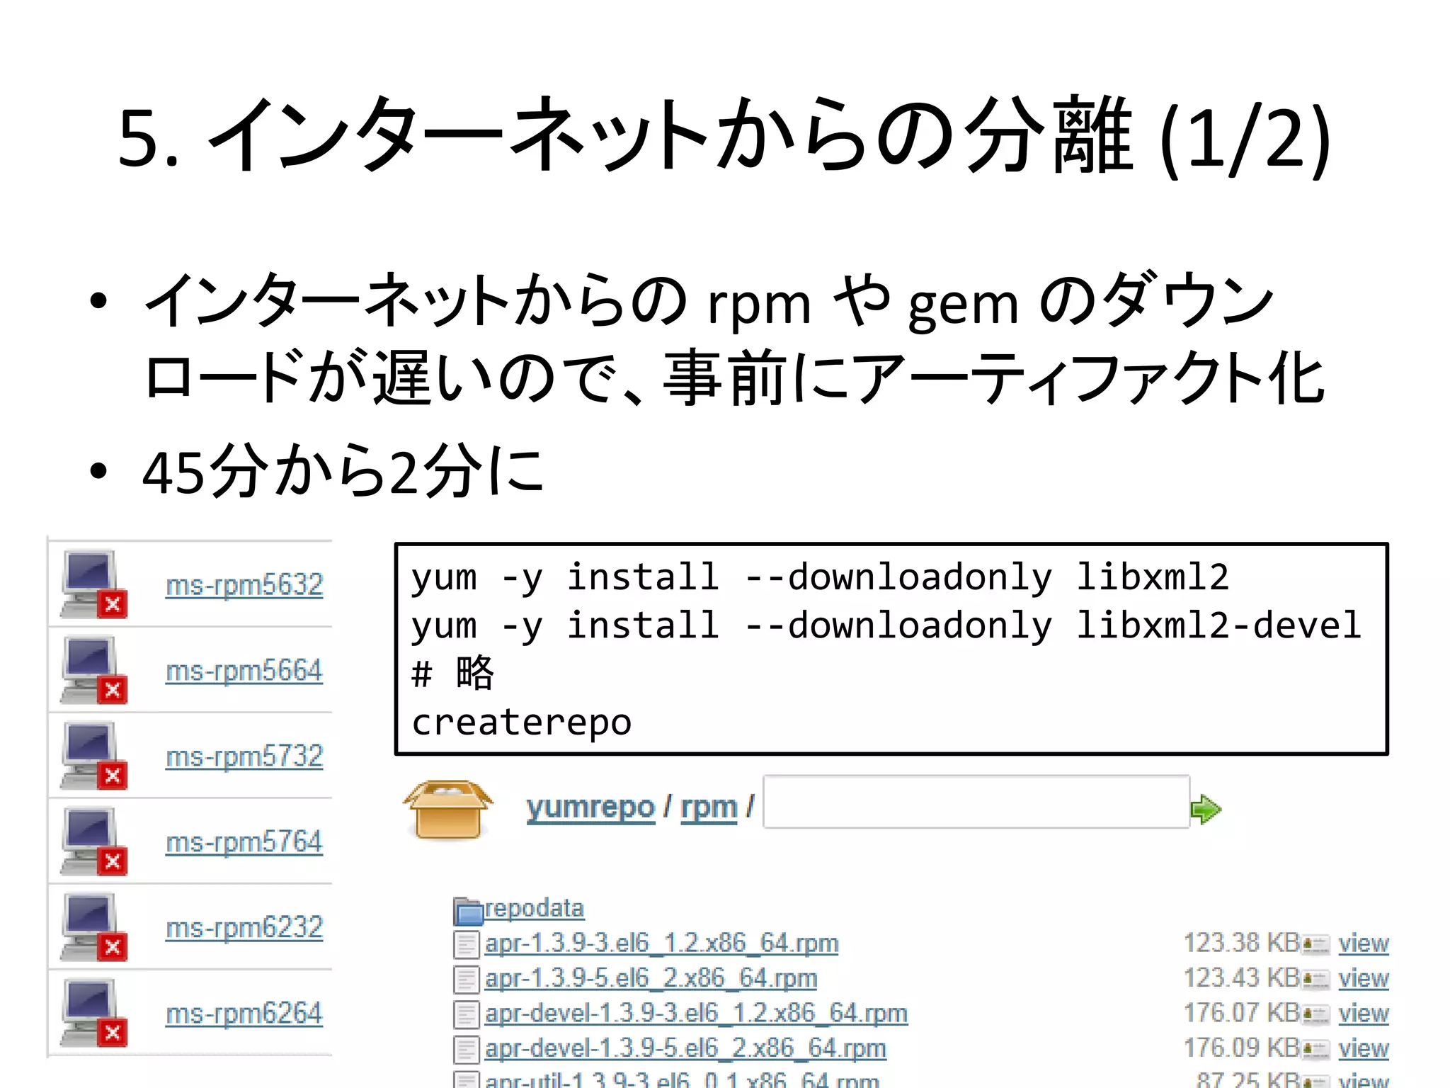
Task: Open the ms-rpm6264 node link
Action: 244,1014
